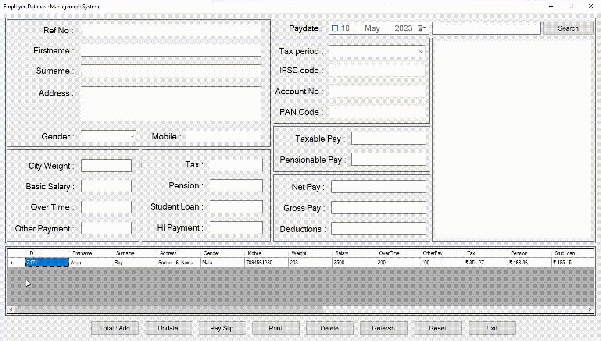
Task: Click the Over Time field
Action: 106,207
